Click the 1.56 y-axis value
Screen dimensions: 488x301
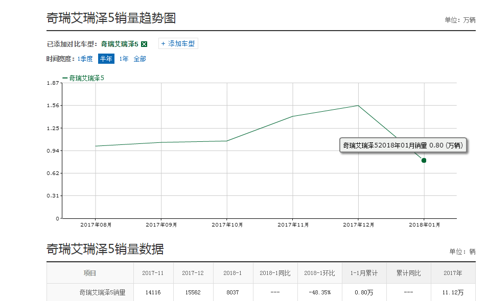pyautogui.click(x=53, y=105)
